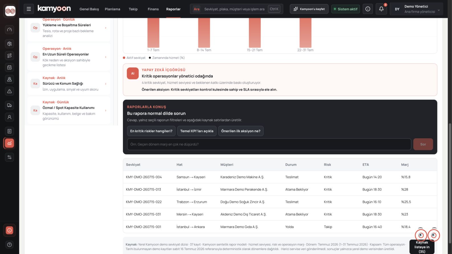Toggle the hamburger menu button

(x=29, y=9)
